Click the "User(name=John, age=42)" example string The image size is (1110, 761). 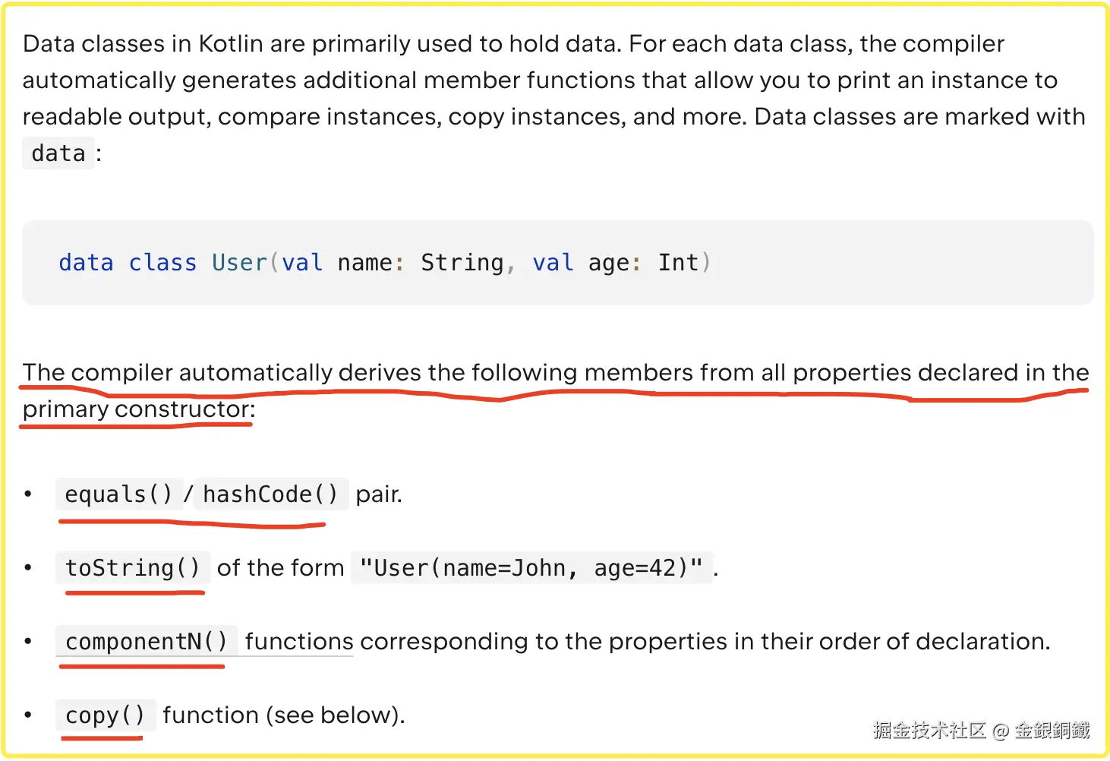[531, 568]
